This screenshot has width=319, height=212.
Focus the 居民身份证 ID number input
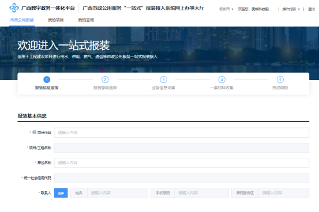tap(284, 193)
